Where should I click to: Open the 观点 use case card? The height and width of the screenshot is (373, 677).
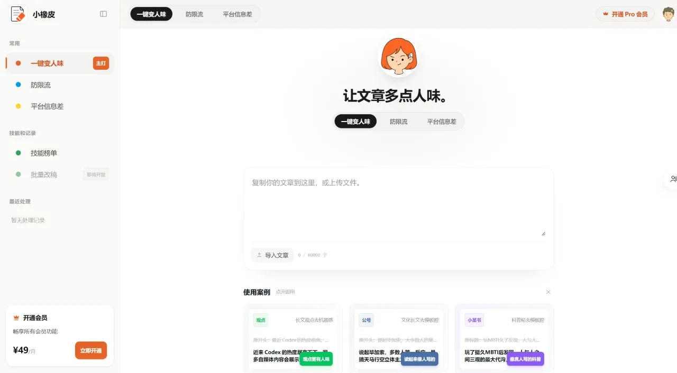click(x=293, y=338)
